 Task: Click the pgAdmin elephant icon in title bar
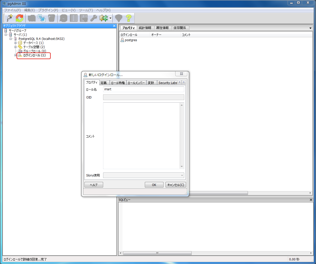pyautogui.click(x=4, y=4)
